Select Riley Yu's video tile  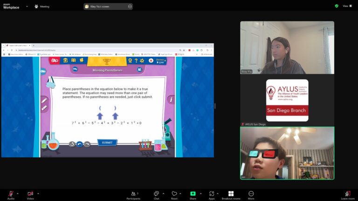[x=287, y=47]
